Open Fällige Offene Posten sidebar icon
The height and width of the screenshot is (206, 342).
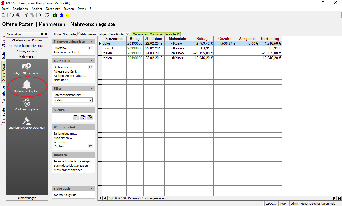27,69
